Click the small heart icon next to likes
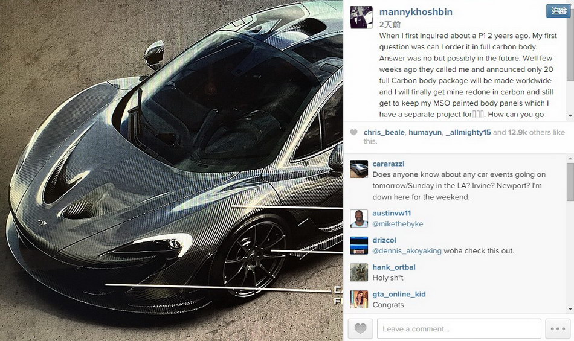 click(353, 132)
